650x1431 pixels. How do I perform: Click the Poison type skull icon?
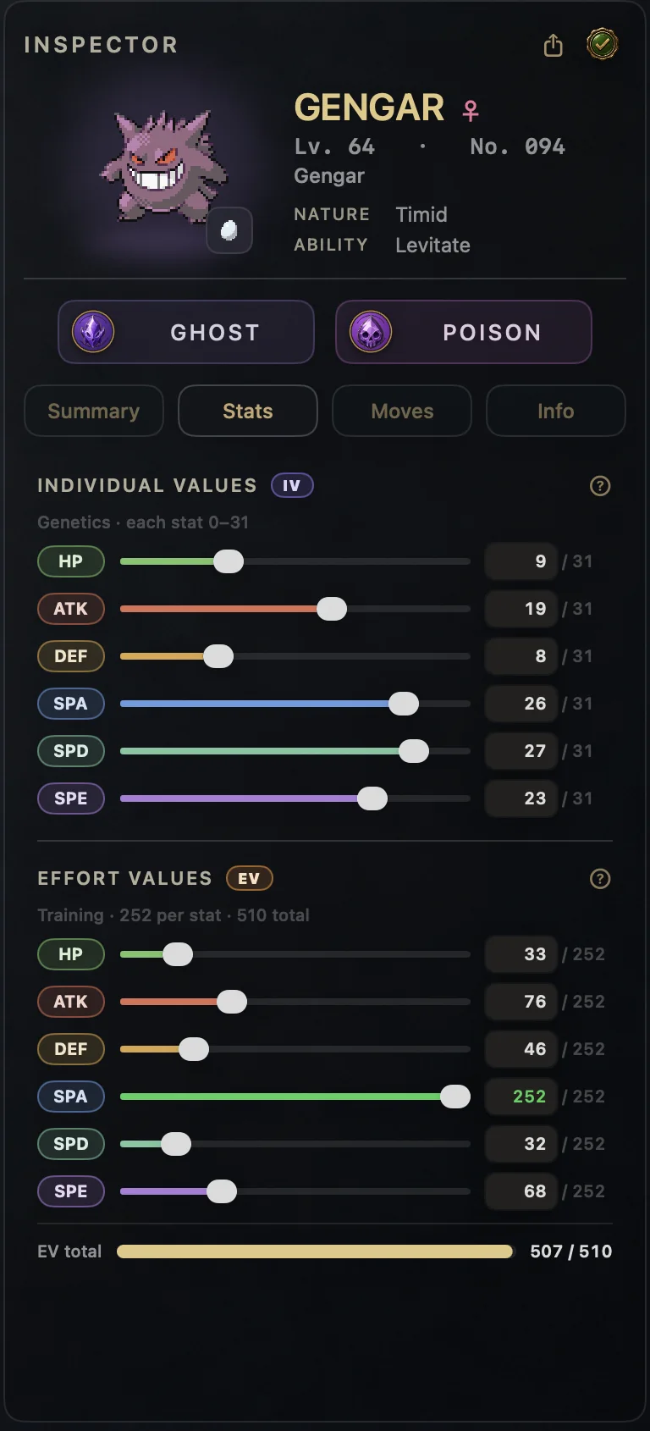tap(371, 332)
